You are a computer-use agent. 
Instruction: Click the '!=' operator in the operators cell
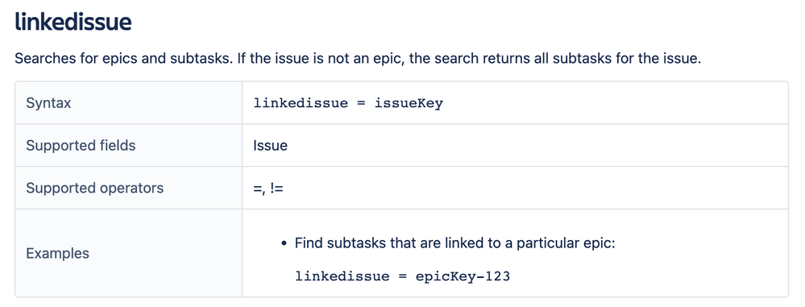click(x=276, y=189)
